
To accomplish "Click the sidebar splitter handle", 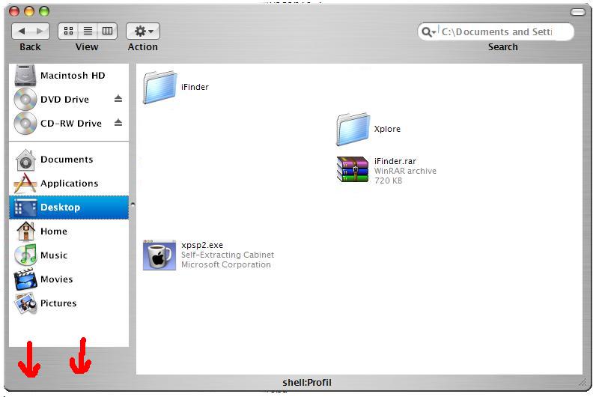I will (133, 204).
